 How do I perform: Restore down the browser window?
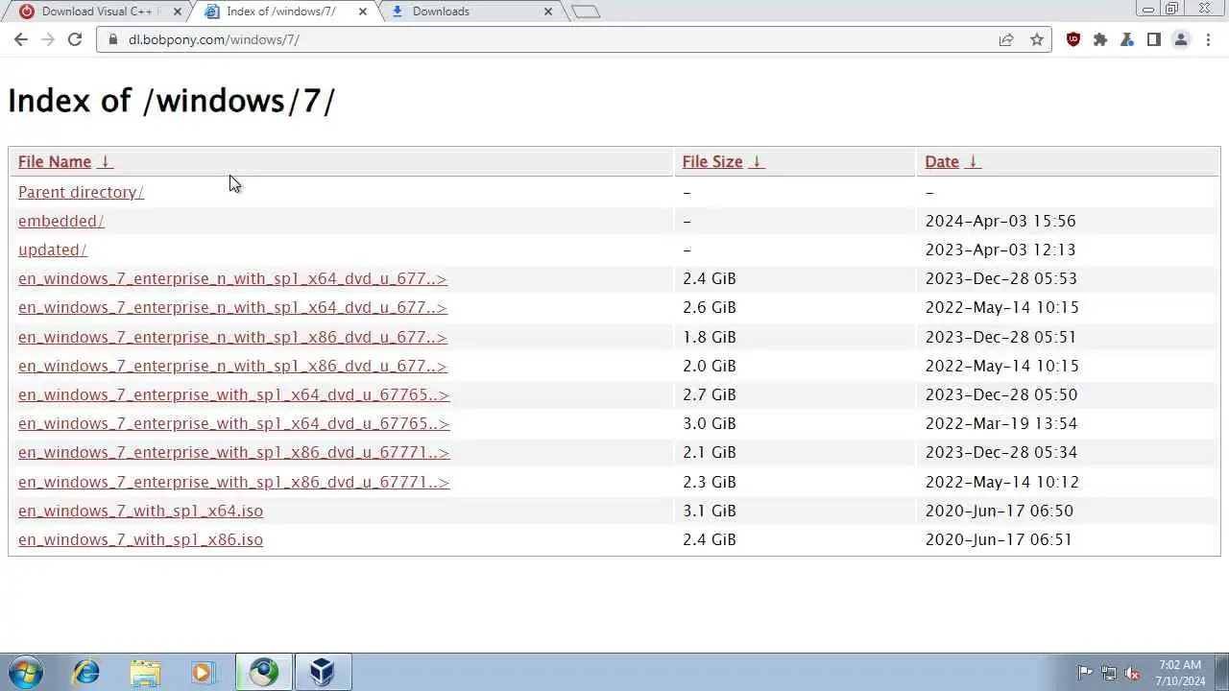tap(1172, 9)
